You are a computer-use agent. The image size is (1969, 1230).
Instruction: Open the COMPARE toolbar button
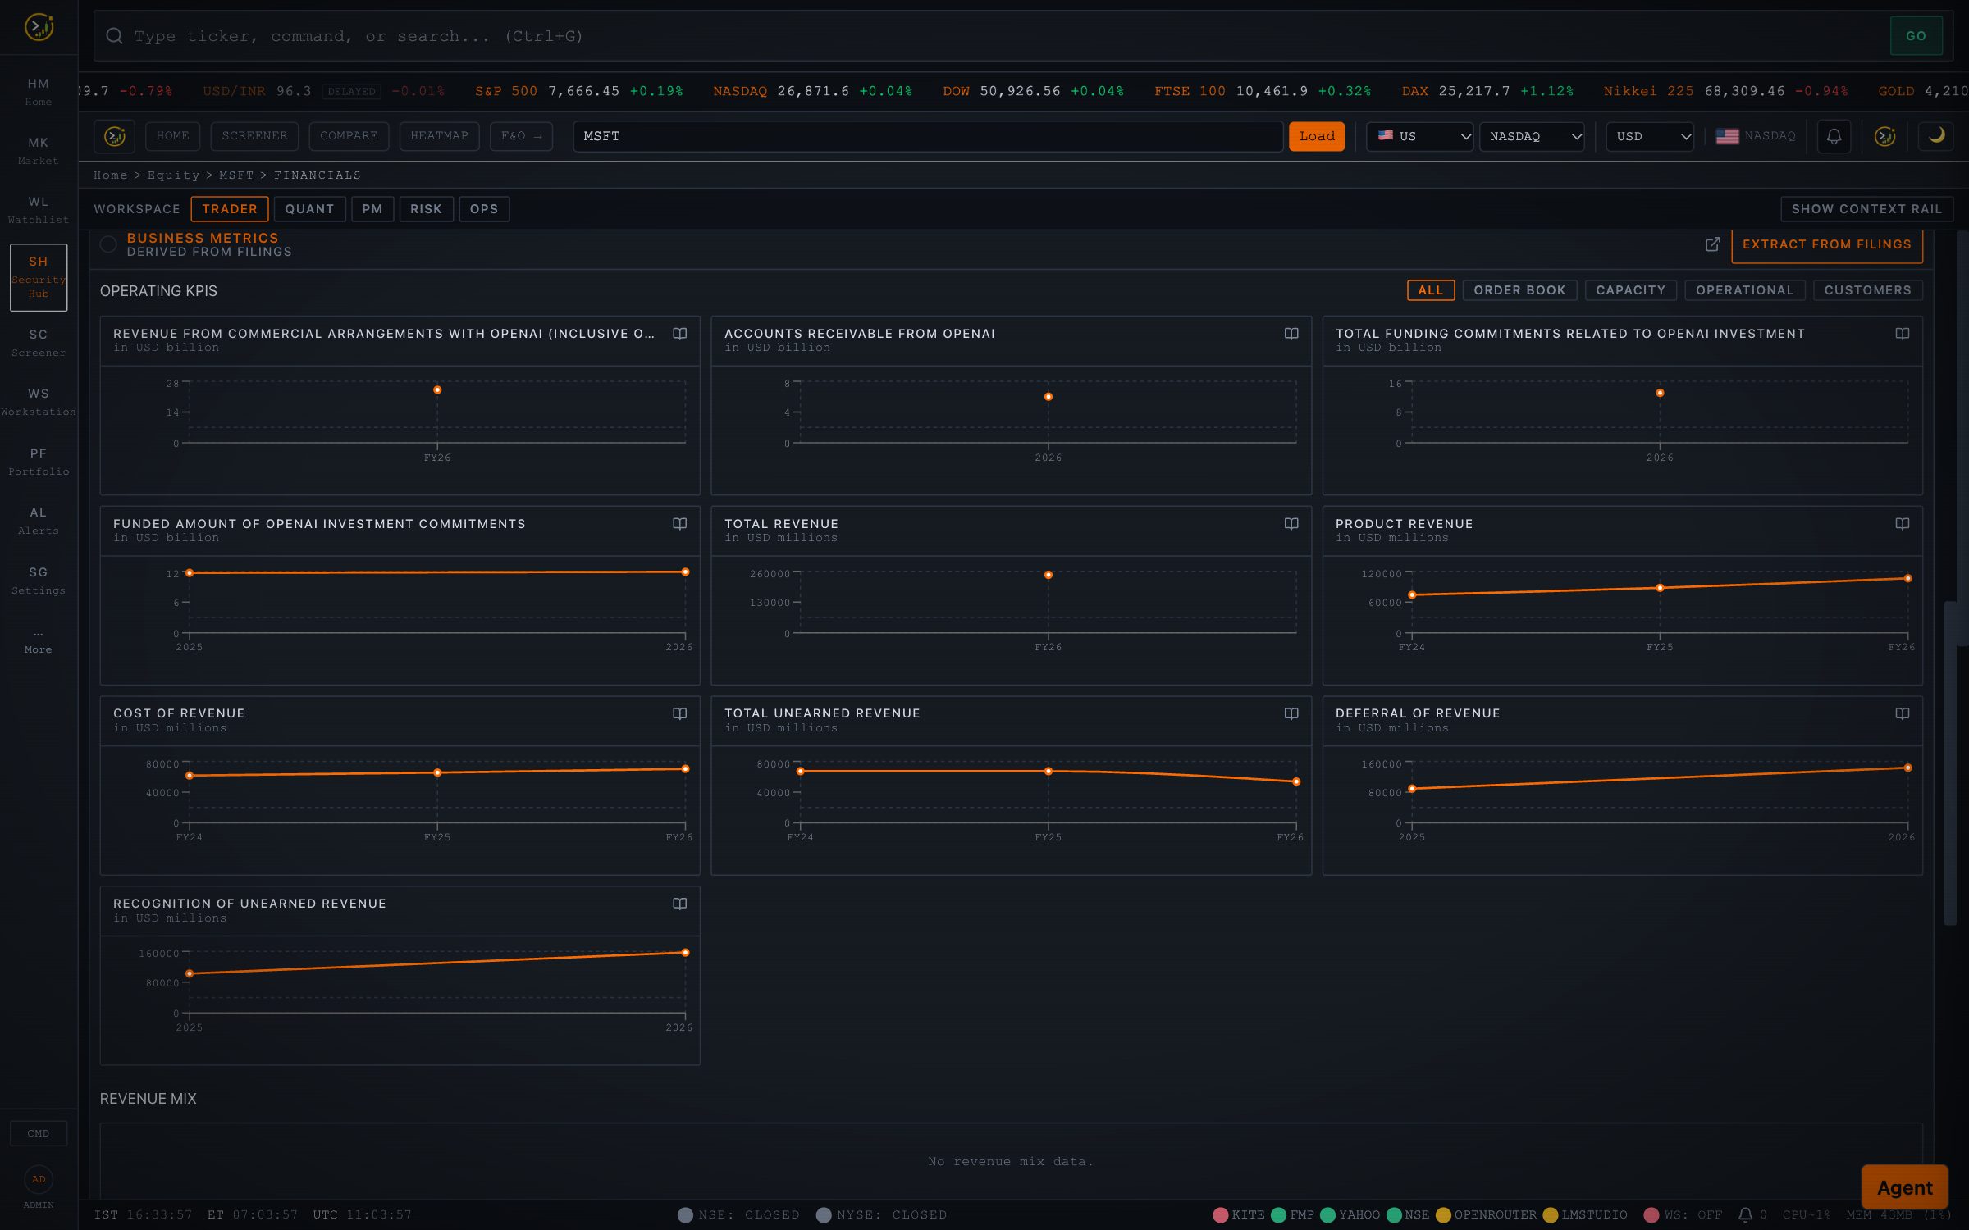pyautogui.click(x=349, y=136)
